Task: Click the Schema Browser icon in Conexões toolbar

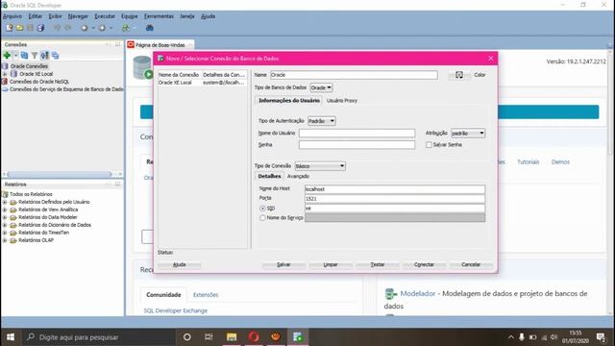Action: tap(45, 56)
